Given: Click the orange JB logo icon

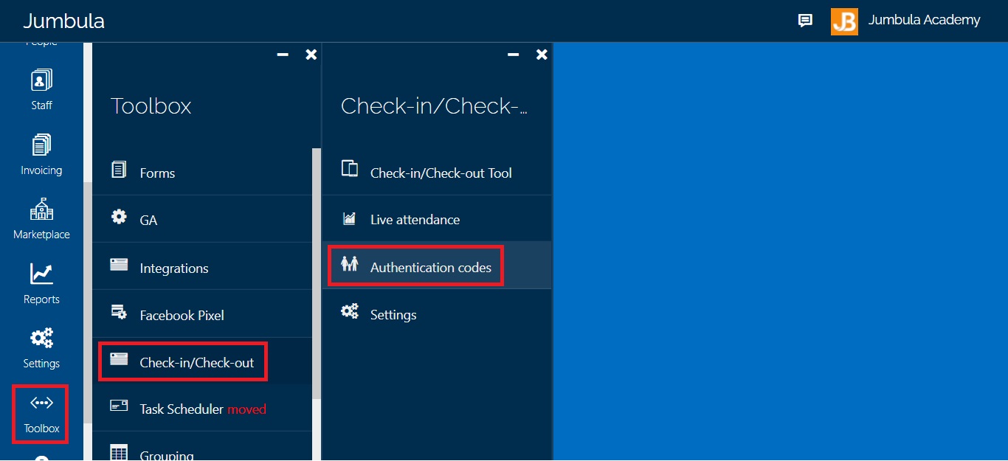Looking at the screenshot, I should [844, 21].
